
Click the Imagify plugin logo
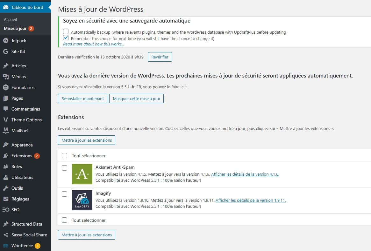(x=82, y=200)
